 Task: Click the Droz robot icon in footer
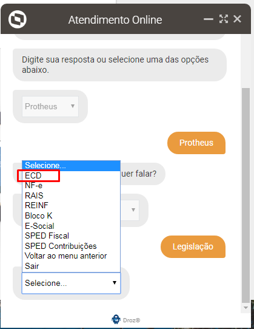(x=116, y=319)
